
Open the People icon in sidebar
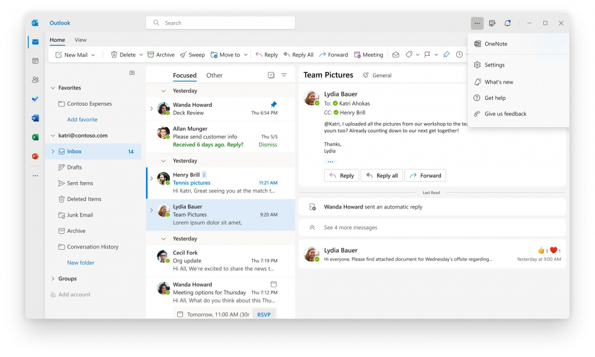(x=35, y=80)
